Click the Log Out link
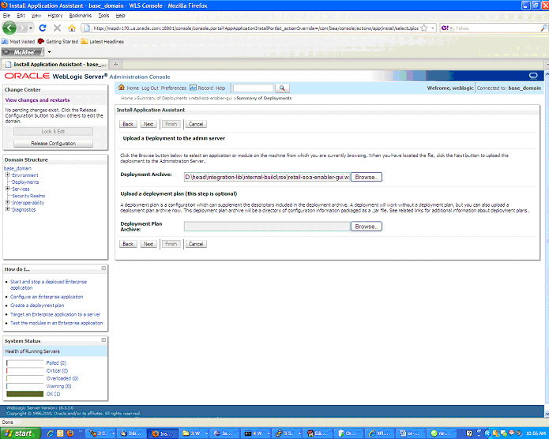The height and width of the screenshot is (439, 549). coord(150,88)
